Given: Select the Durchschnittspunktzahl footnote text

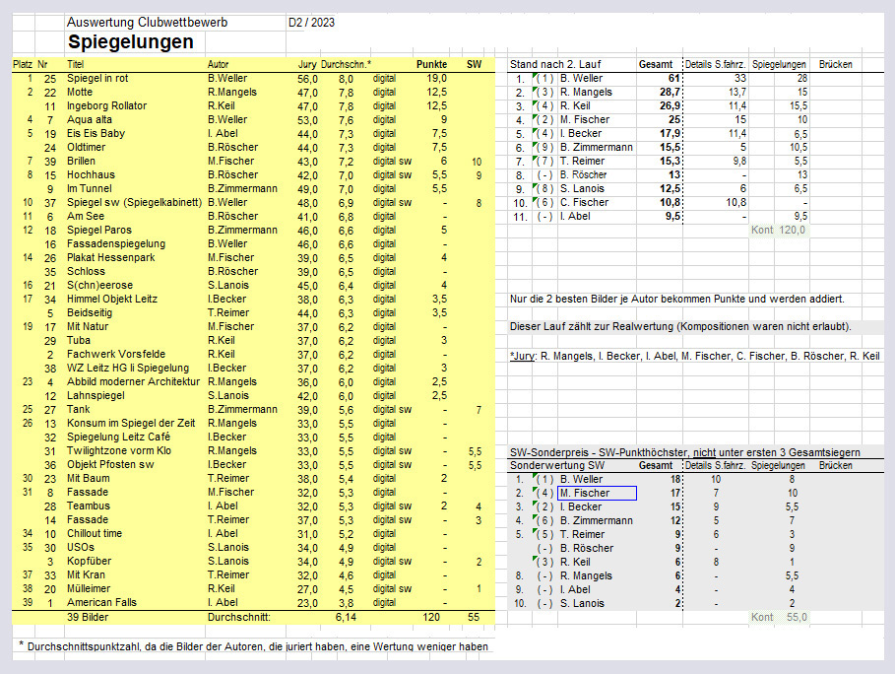Looking at the screenshot, I should click(x=256, y=646).
